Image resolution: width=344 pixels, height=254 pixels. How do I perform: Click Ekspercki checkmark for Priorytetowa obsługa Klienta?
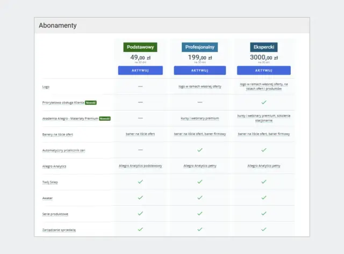tap(264, 102)
